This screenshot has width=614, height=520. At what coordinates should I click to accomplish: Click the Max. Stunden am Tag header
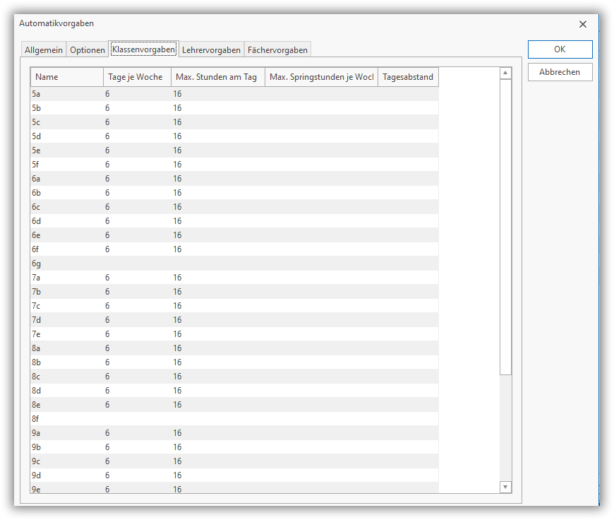click(217, 77)
